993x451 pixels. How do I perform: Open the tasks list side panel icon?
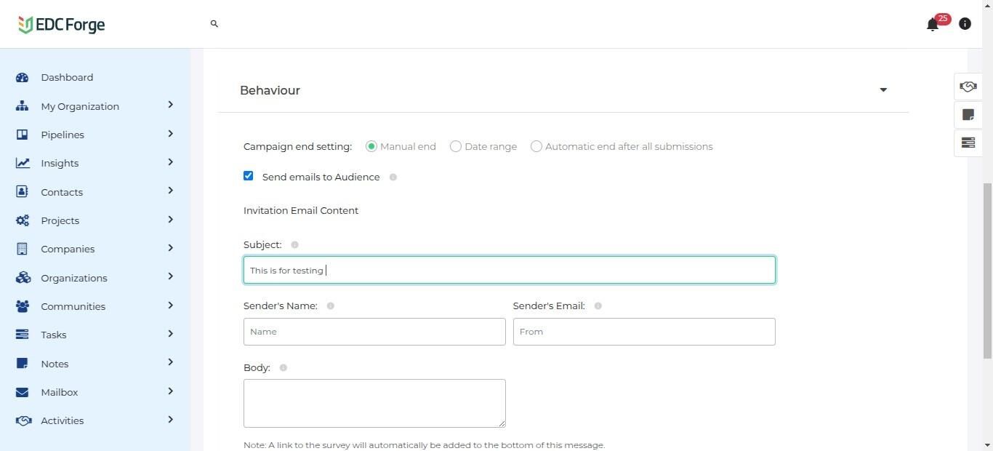968,143
